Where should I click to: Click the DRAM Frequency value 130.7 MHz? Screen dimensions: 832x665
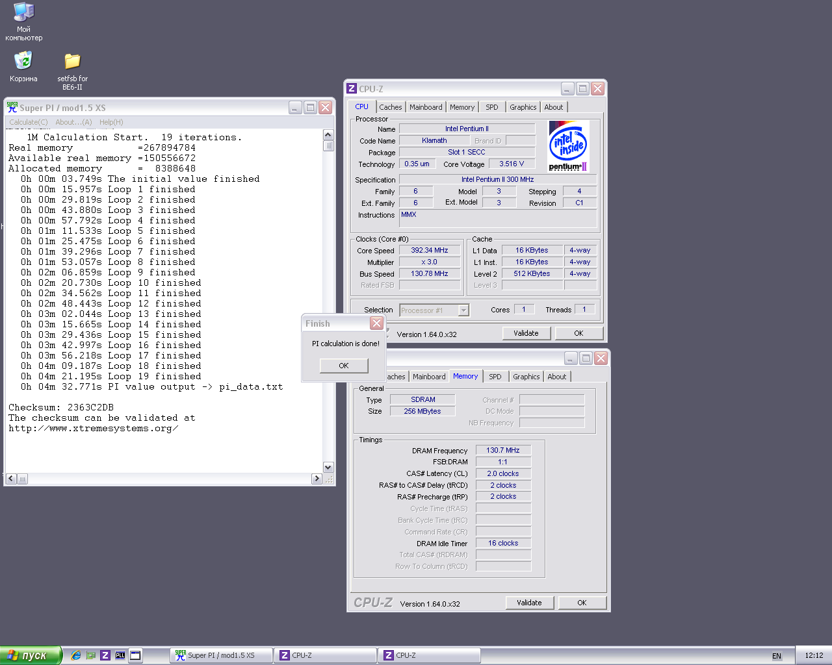pyautogui.click(x=503, y=450)
